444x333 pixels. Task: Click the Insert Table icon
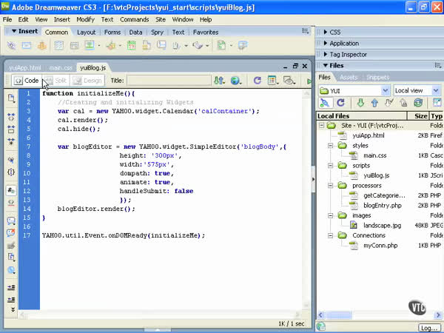61,45
